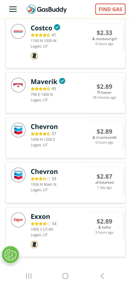Tap Costco's no-card-payment icon
This screenshot has height=285, width=131.
34,56
